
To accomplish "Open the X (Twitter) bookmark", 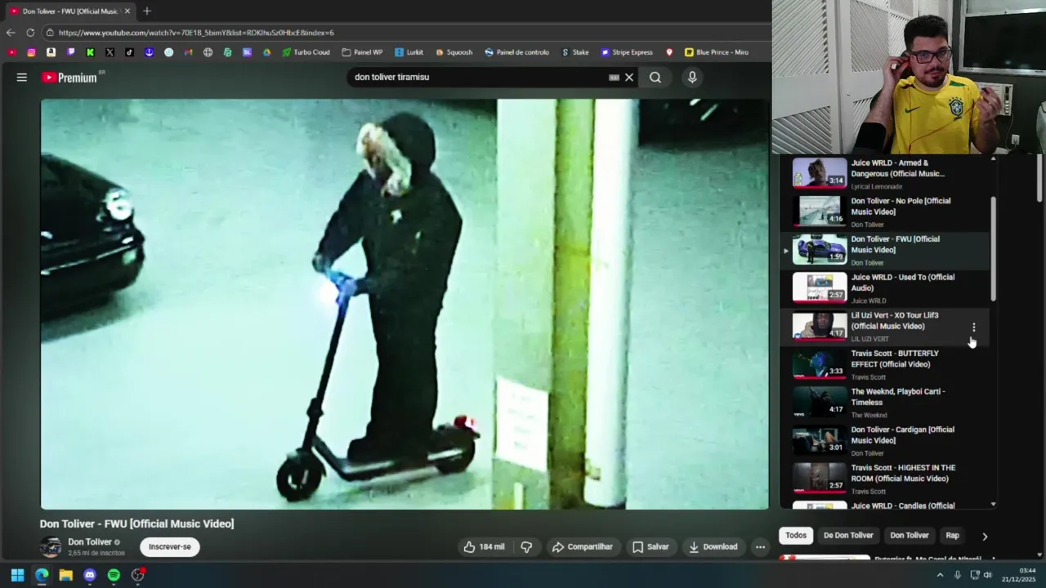I will 110,52.
